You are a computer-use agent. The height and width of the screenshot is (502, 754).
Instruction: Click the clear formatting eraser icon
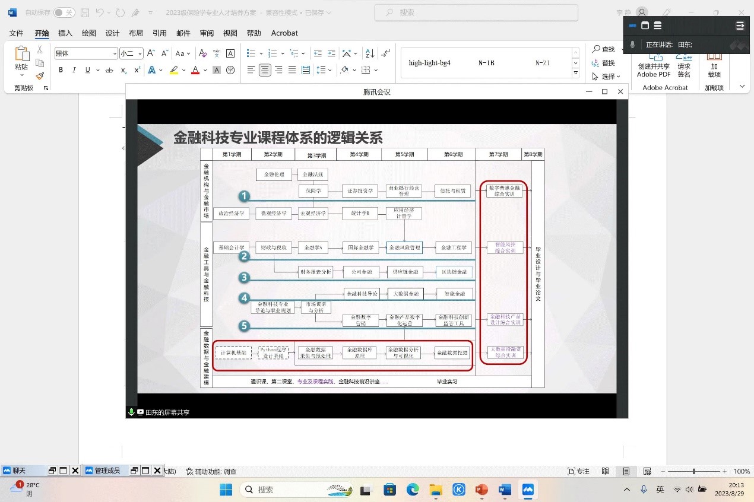pos(203,53)
